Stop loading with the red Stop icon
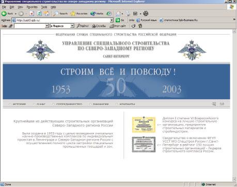This screenshot has height=187, width=237. [x=31, y=13]
